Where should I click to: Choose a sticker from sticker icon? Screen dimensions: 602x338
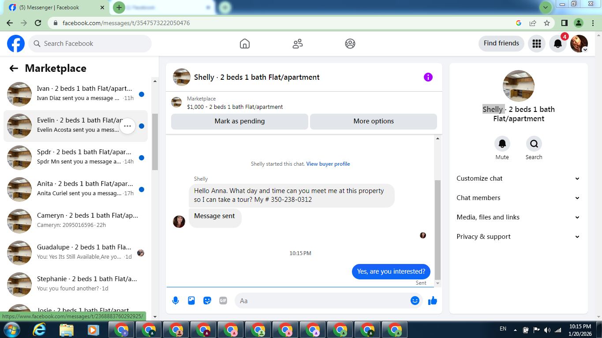click(x=207, y=301)
